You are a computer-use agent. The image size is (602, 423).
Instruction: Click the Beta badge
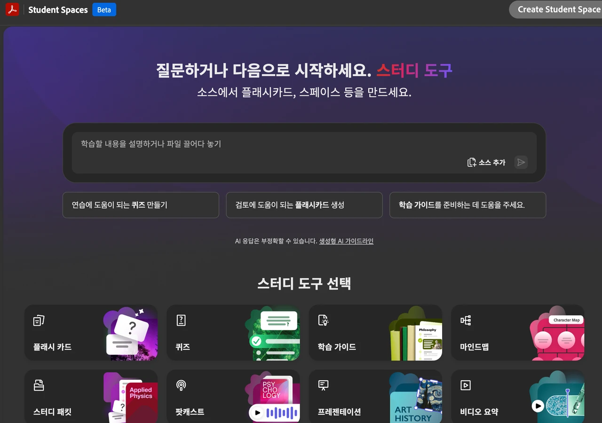[104, 10]
